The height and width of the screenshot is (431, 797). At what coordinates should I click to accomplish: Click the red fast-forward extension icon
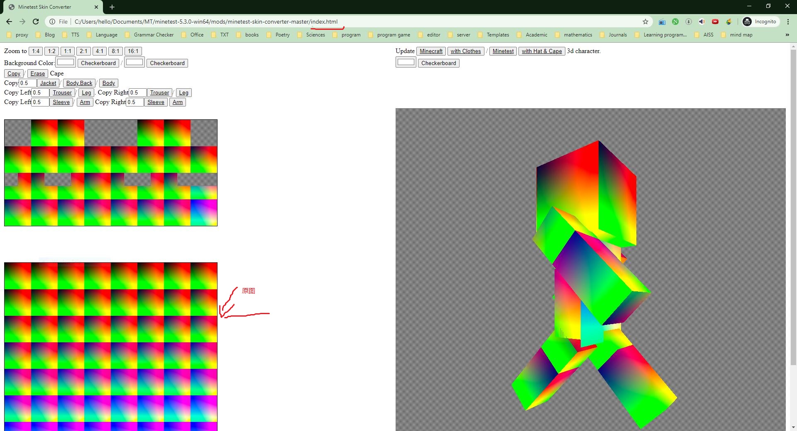point(715,22)
